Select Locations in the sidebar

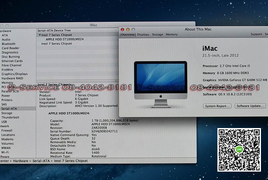pyautogui.click(x=8, y=135)
